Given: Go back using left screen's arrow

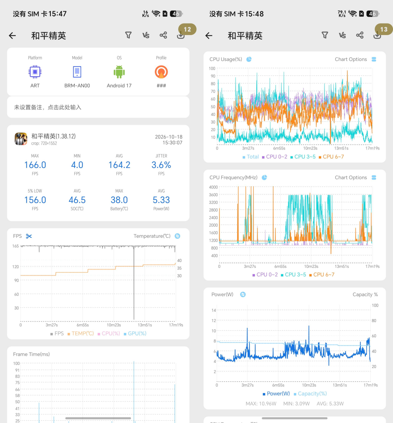Looking at the screenshot, I should point(12,36).
